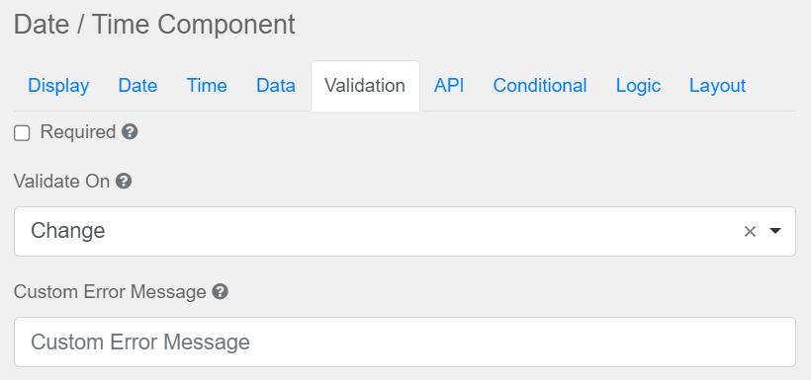Click the Required label text

(77, 132)
